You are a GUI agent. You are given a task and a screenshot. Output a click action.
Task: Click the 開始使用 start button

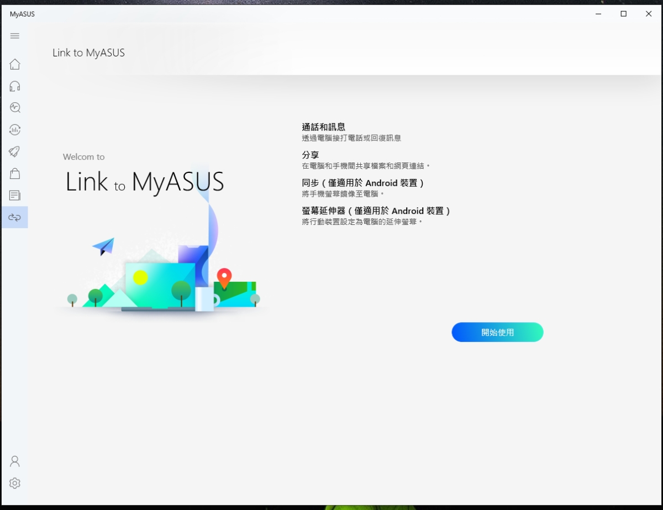(x=497, y=332)
